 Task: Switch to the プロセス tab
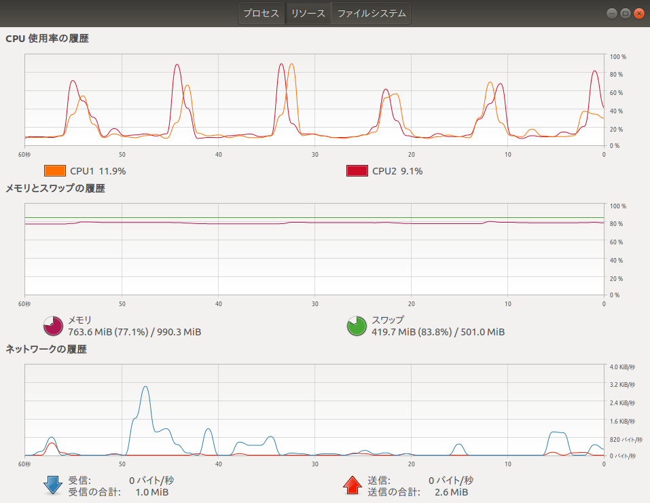(261, 14)
